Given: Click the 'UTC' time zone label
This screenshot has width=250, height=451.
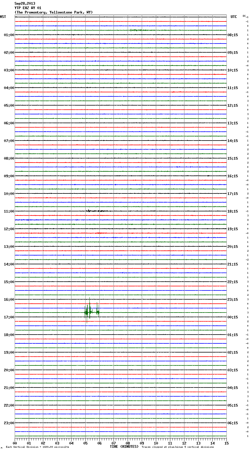Looking at the screenshot, I should pos(234,17).
